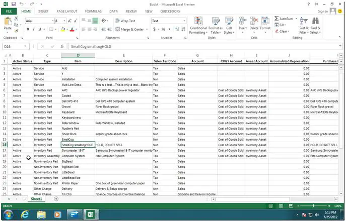Open Conditional Formatting menu
Image resolution: width=346 pixels, height=222 pixels.
coord(198,26)
